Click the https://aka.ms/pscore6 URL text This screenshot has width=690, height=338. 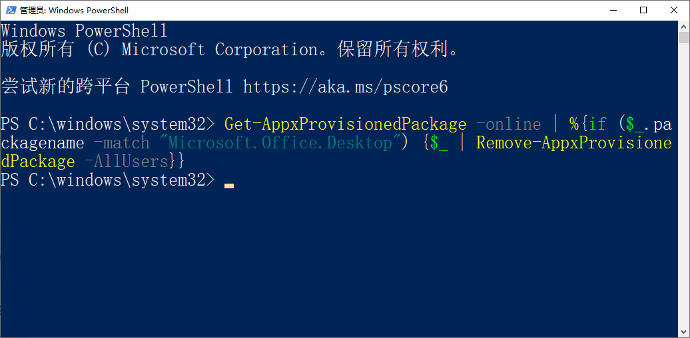(x=346, y=87)
